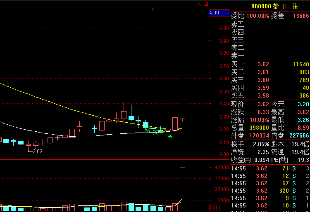Click the 换手 2.05% value

click(x=261, y=144)
